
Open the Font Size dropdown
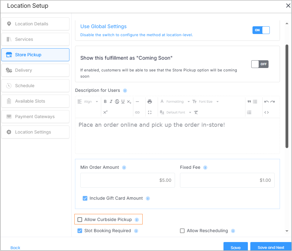tap(206, 102)
